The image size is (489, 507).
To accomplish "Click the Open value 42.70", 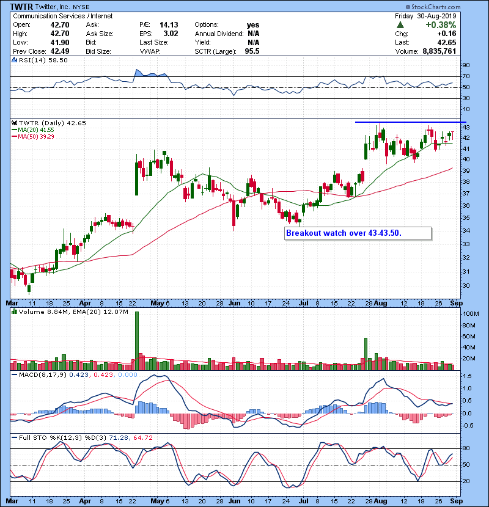I will point(60,25).
